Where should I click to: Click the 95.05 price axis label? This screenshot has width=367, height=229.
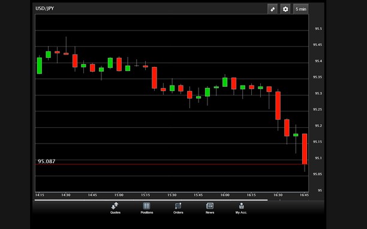(x=317, y=174)
